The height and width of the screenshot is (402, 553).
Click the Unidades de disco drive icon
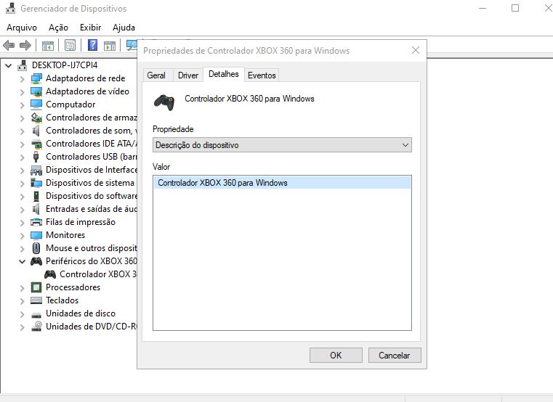(x=36, y=314)
